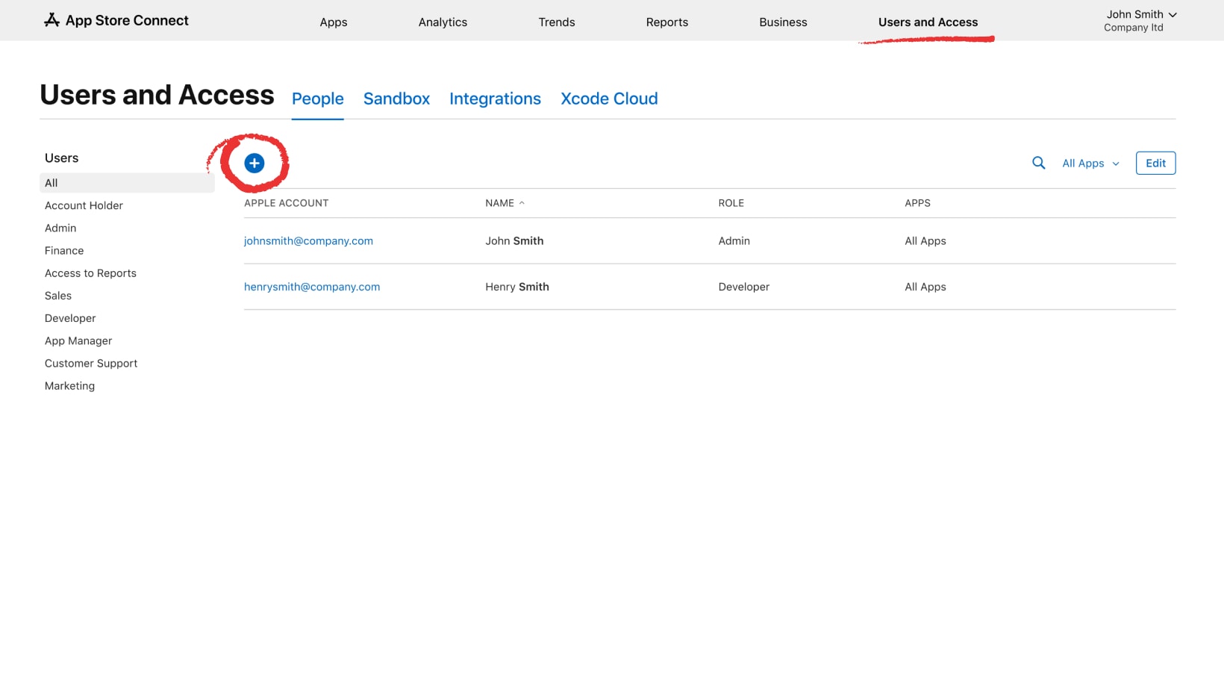
Task: Open Reports in the top navigation
Action: click(x=667, y=22)
